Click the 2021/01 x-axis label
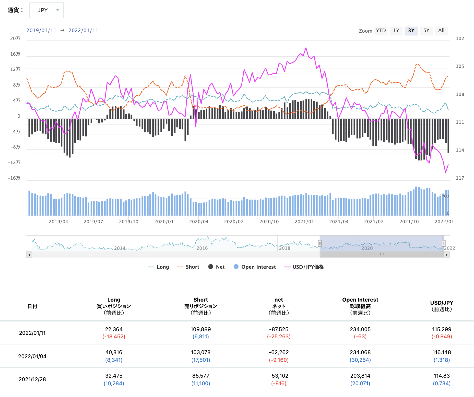Viewport: 474px width, 397px height. pos(304,222)
